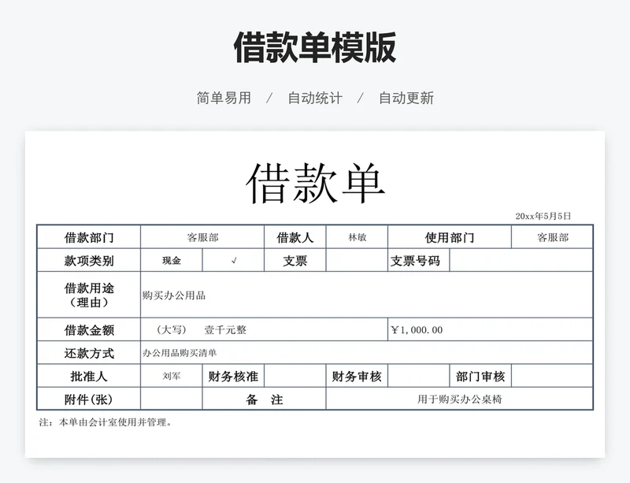Click the empty cell after 部门审核
630x483 pixels.
[x=553, y=376]
